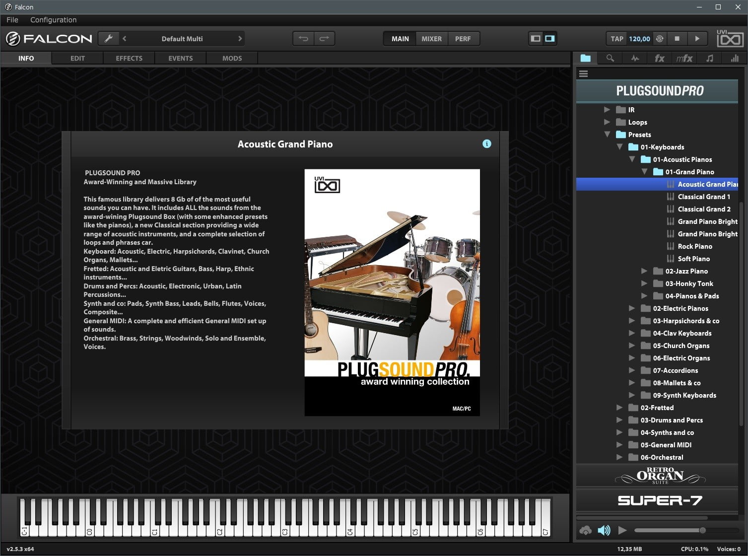Expand the Loops folder
Viewport: 748px width, 556px height.
(x=607, y=122)
